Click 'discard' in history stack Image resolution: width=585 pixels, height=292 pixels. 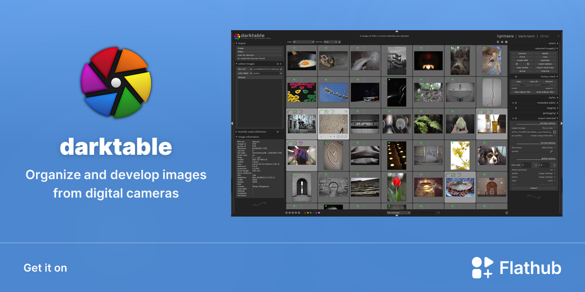coord(549,81)
